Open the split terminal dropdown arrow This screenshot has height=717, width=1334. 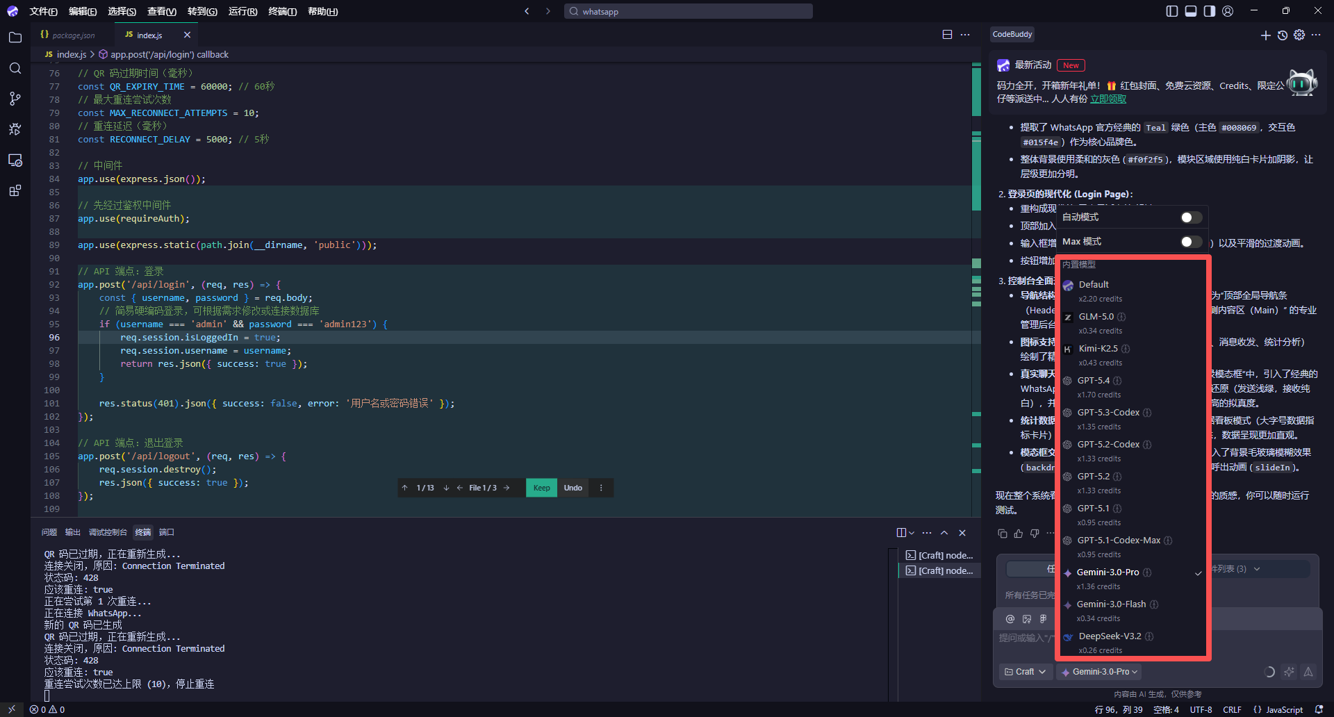912,533
